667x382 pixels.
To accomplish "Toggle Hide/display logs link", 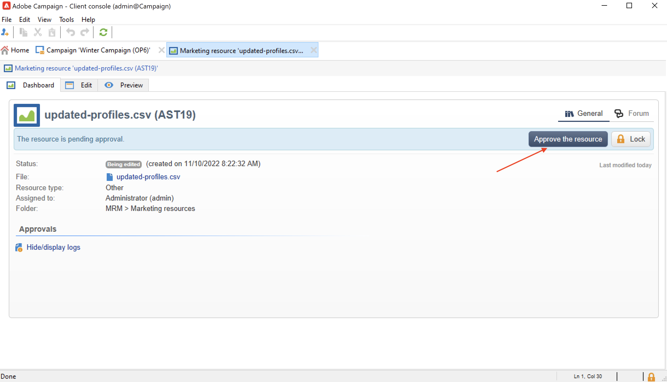I will 53,247.
